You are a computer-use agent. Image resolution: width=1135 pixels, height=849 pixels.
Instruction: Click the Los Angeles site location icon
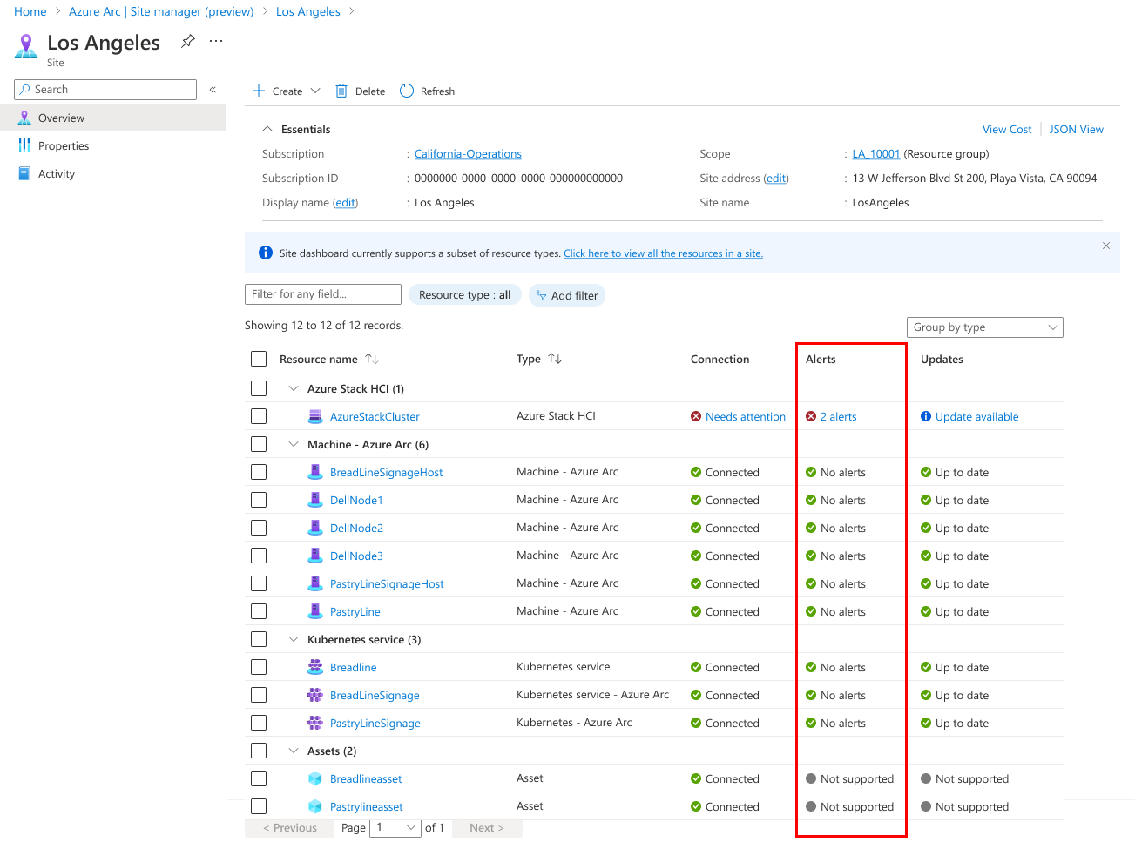tap(26, 47)
